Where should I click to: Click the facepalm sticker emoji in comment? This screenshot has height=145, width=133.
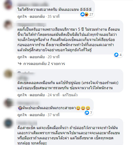(20, 108)
